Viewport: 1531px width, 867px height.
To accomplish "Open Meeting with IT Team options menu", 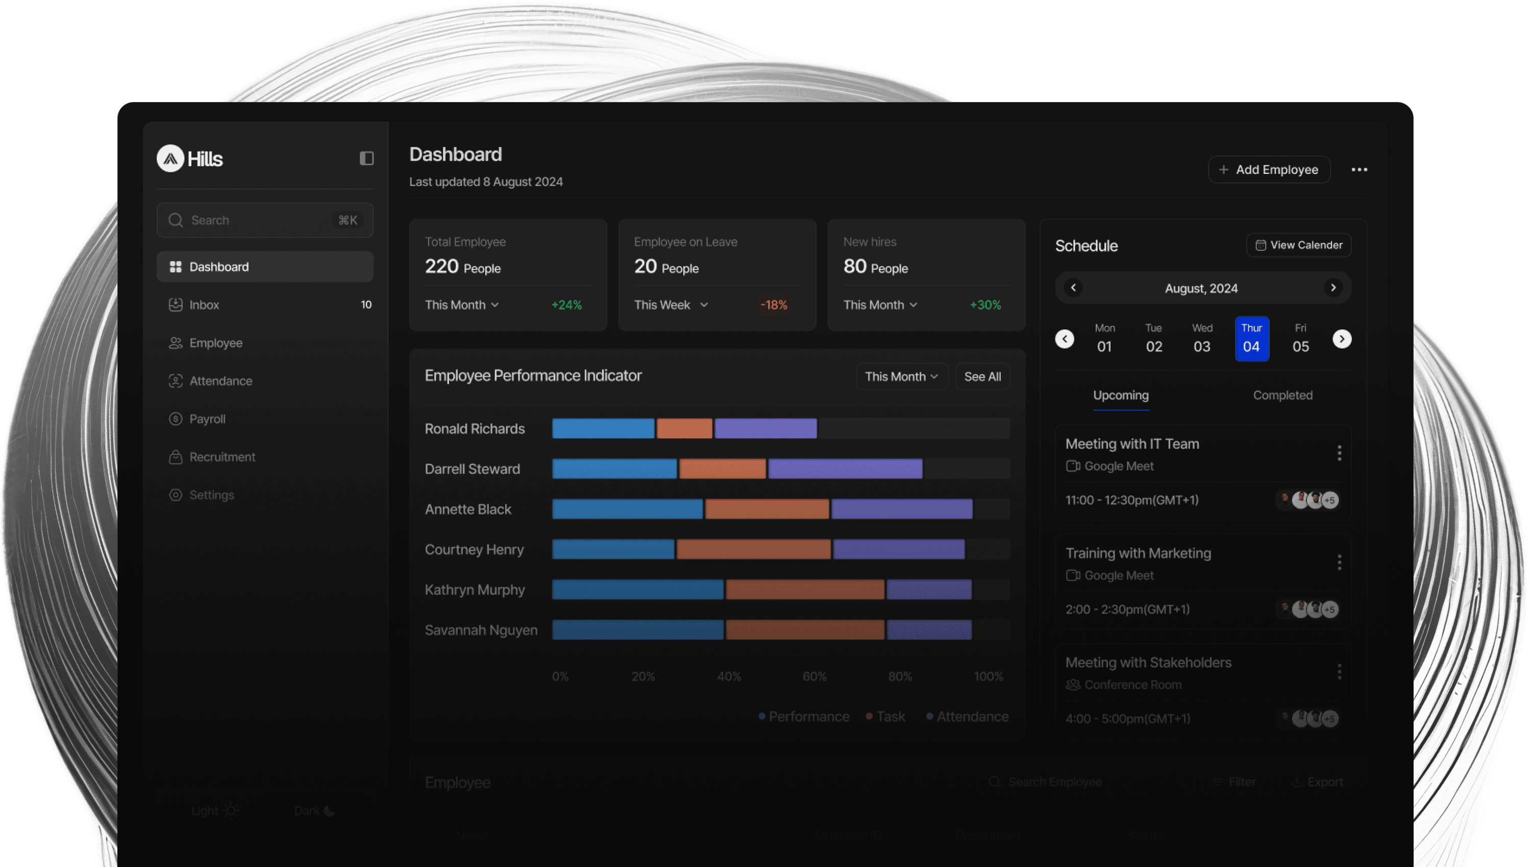I will coord(1339,453).
